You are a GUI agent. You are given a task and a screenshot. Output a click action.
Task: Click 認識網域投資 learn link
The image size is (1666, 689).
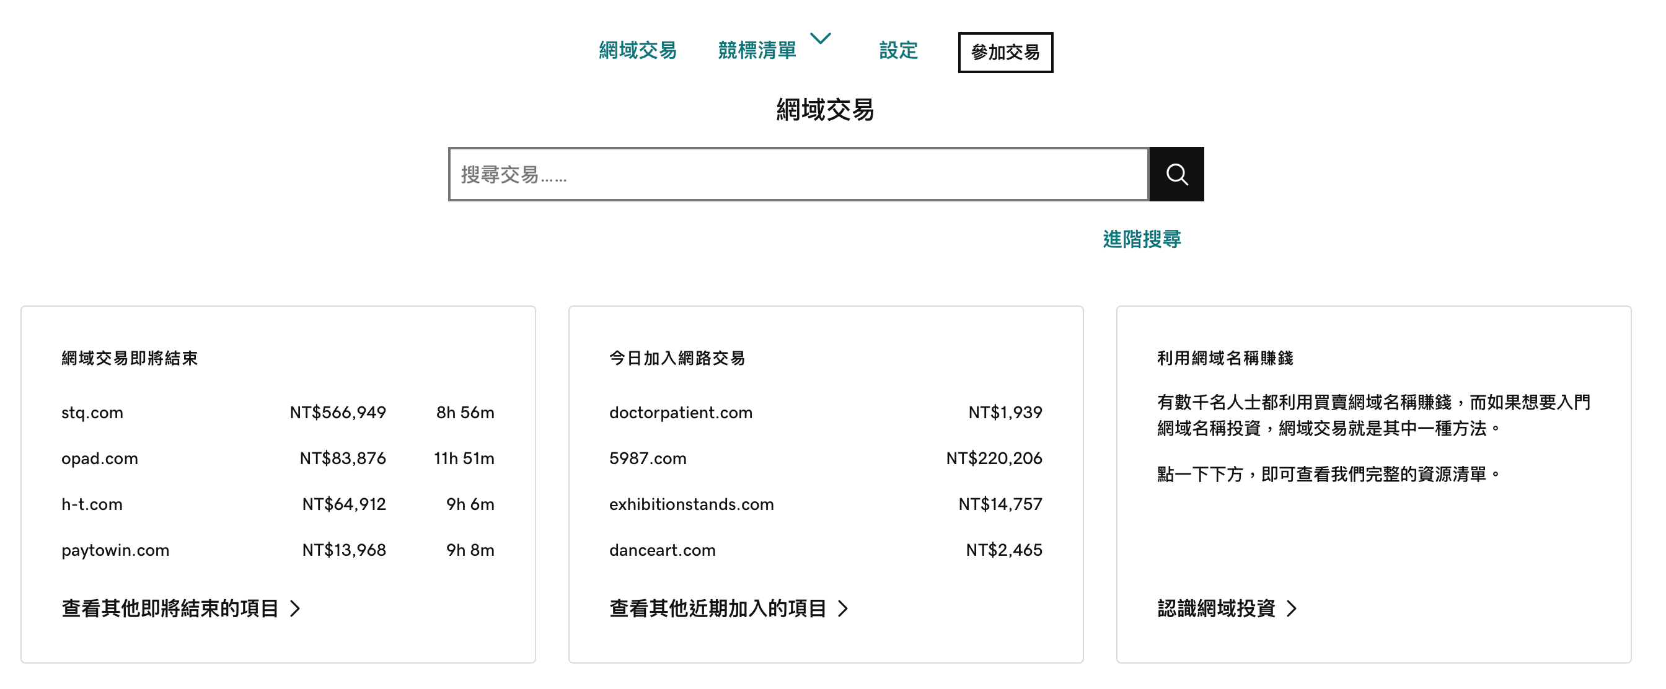point(1216,608)
